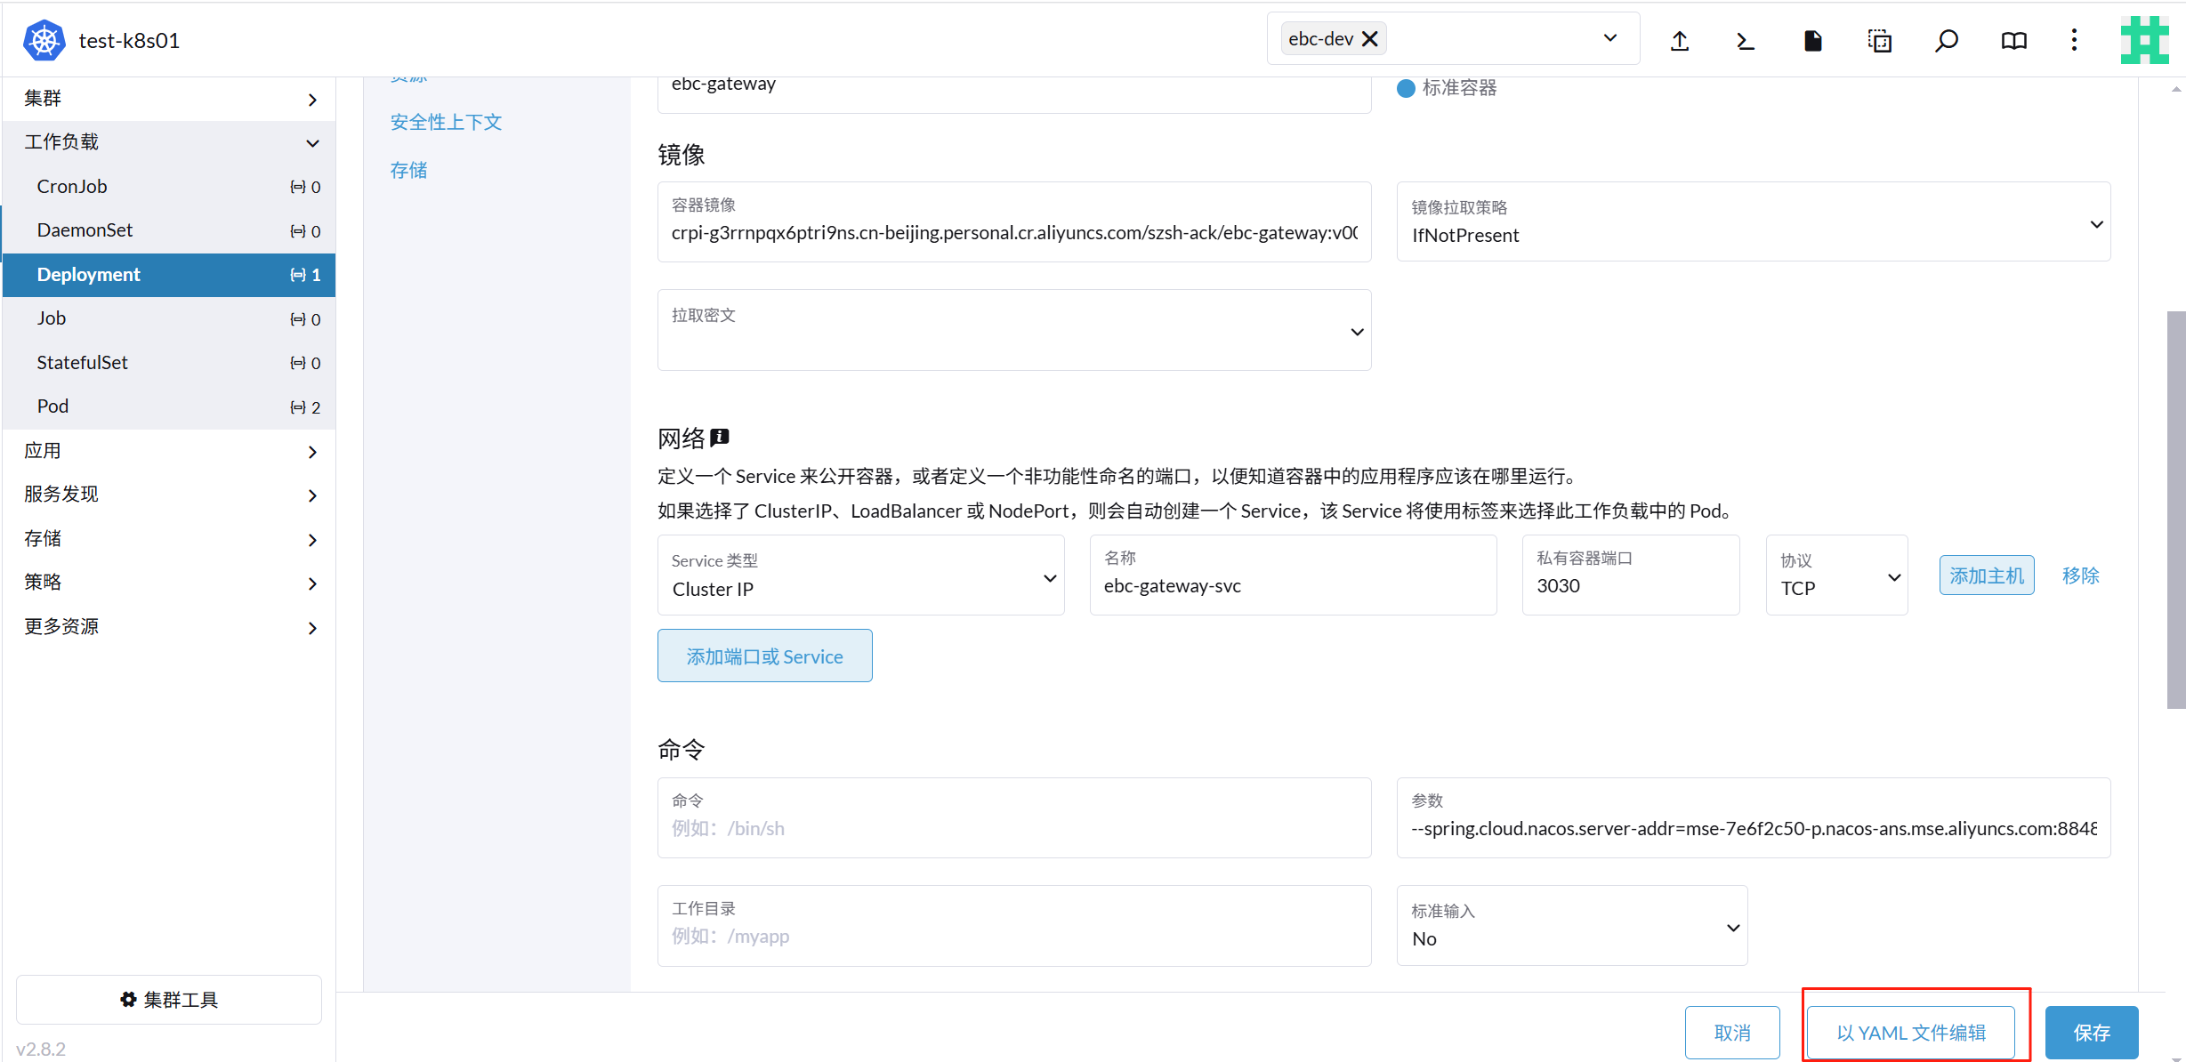Screen dimensions: 2186x1062
Task: Open the three-dot more options menu
Action: click(x=2074, y=40)
